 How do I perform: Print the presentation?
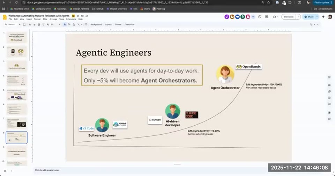pos(39,24)
